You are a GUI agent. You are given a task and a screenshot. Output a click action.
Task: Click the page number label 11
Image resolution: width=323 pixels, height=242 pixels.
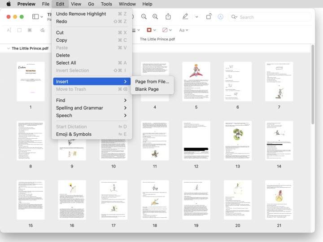pos(155,167)
